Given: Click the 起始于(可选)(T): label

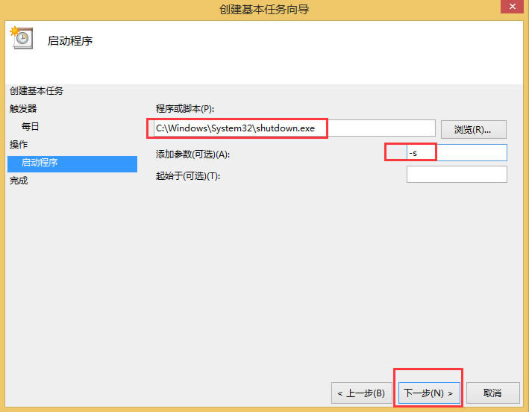Looking at the screenshot, I should pyautogui.click(x=188, y=176).
